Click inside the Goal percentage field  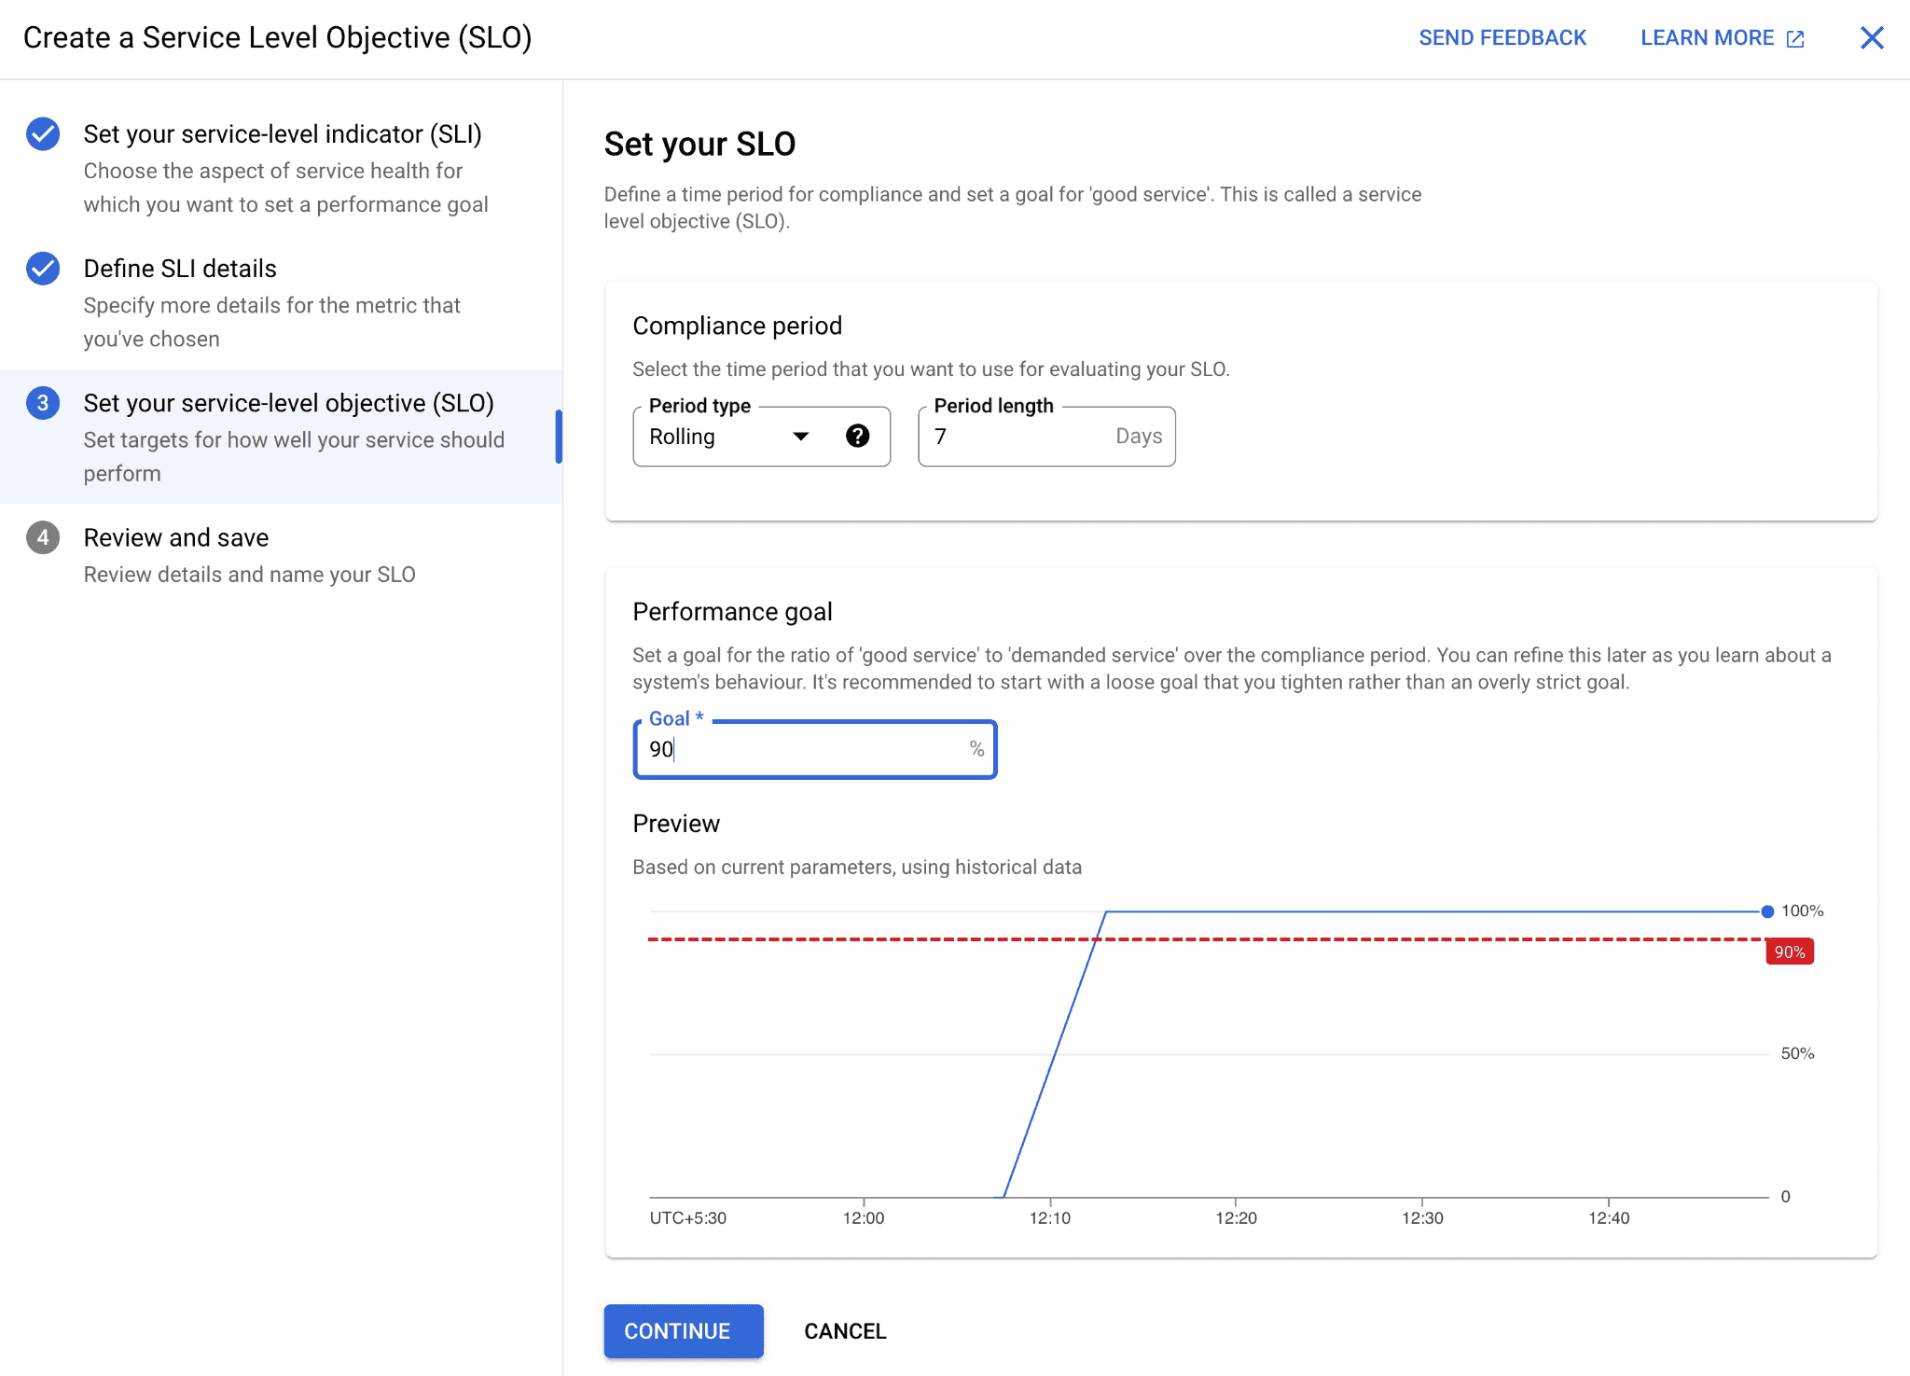(813, 749)
